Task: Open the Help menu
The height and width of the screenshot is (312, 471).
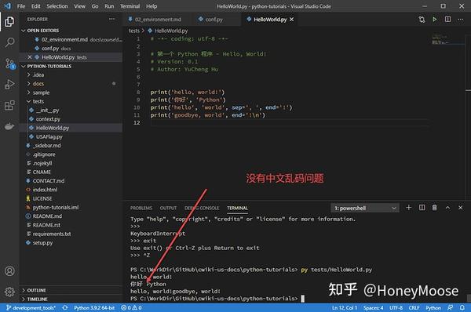Action: (152, 6)
